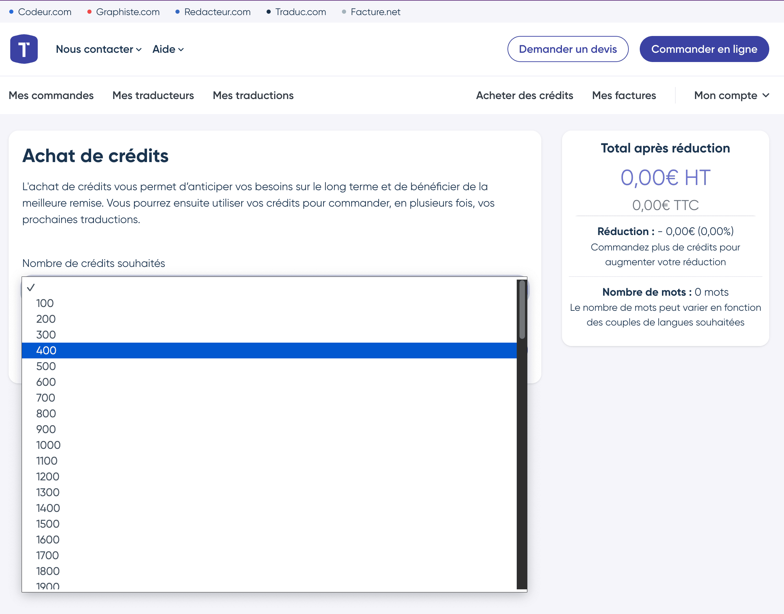Click the dropdown list scrollbar thumb
This screenshot has height=614, width=784.
(x=522, y=309)
